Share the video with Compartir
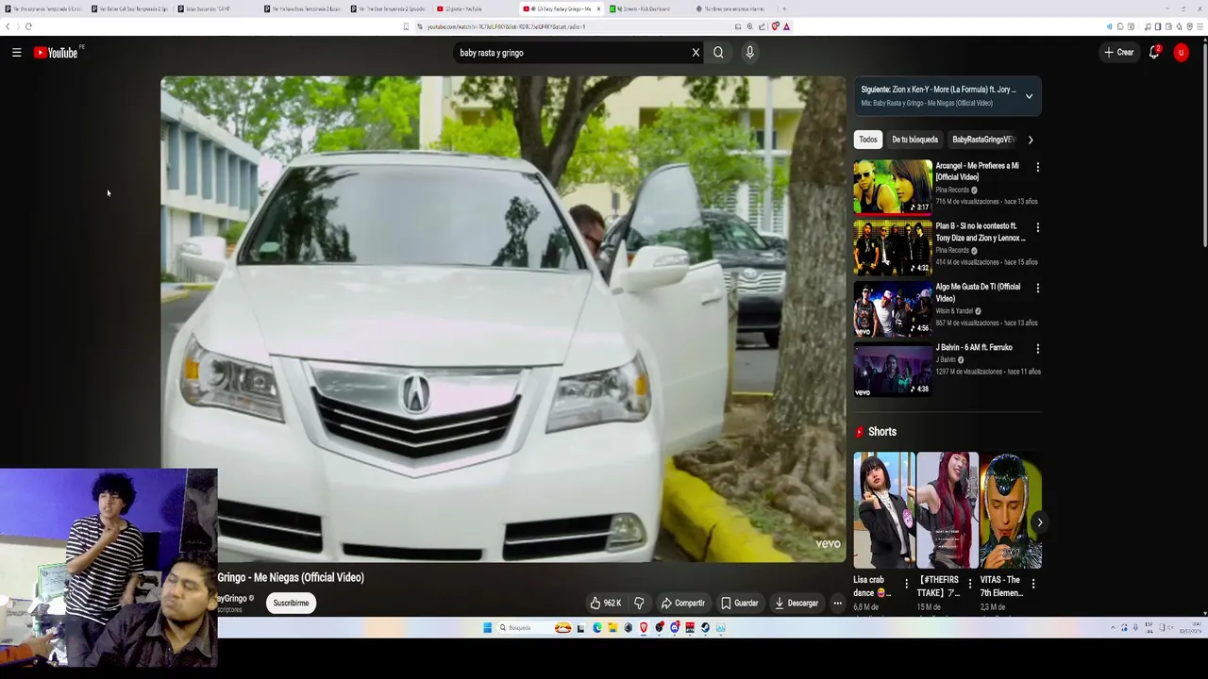The image size is (1208, 679). click(x=682, y=603)
